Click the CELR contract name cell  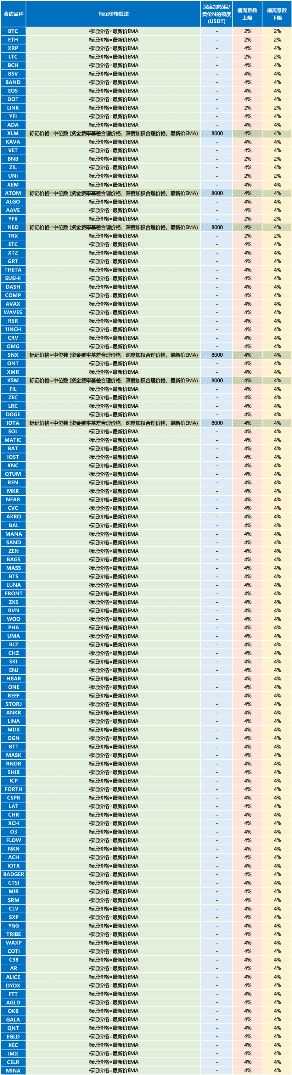coord(13,1062)
